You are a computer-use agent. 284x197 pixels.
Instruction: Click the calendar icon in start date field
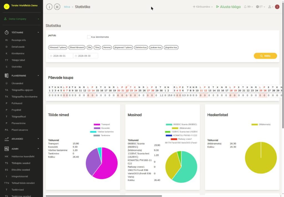point(51,56)
